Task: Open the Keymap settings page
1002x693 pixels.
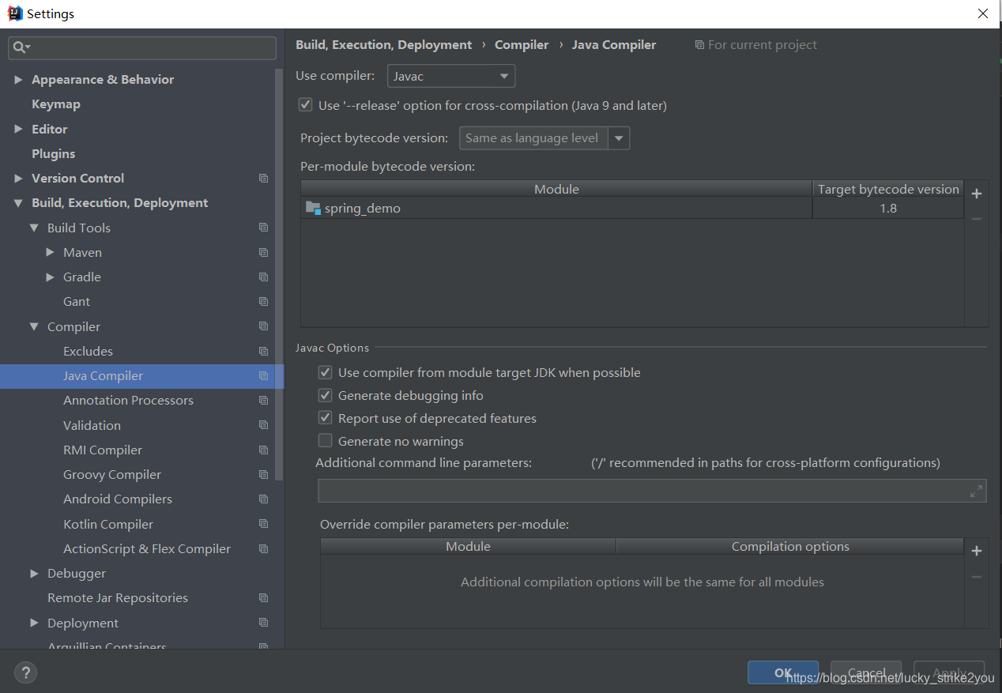Action: [56, 104]
